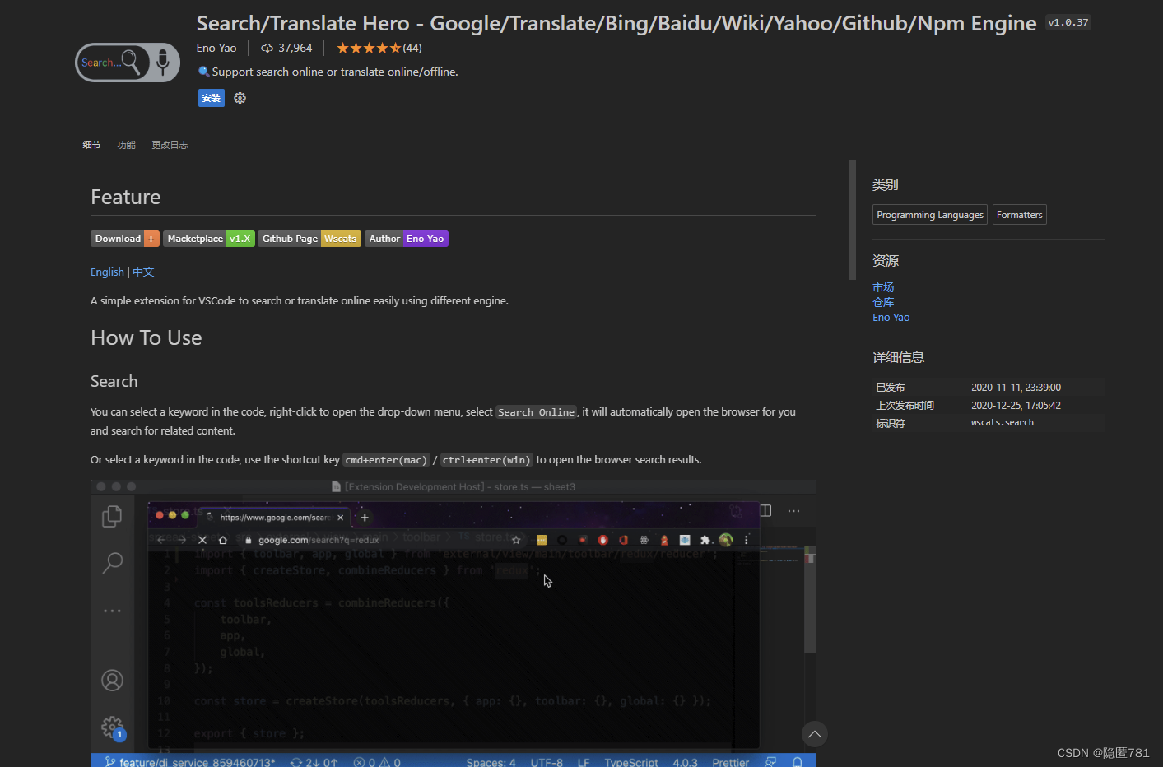Click the notification bell in the status bar

(x=798, y=761)
